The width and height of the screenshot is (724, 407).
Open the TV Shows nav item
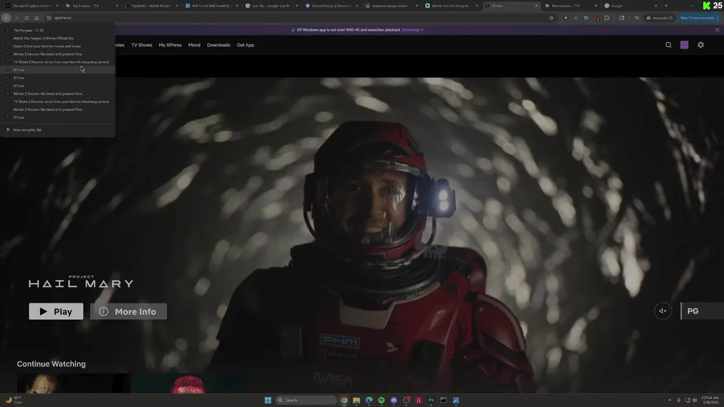[141, 45]
